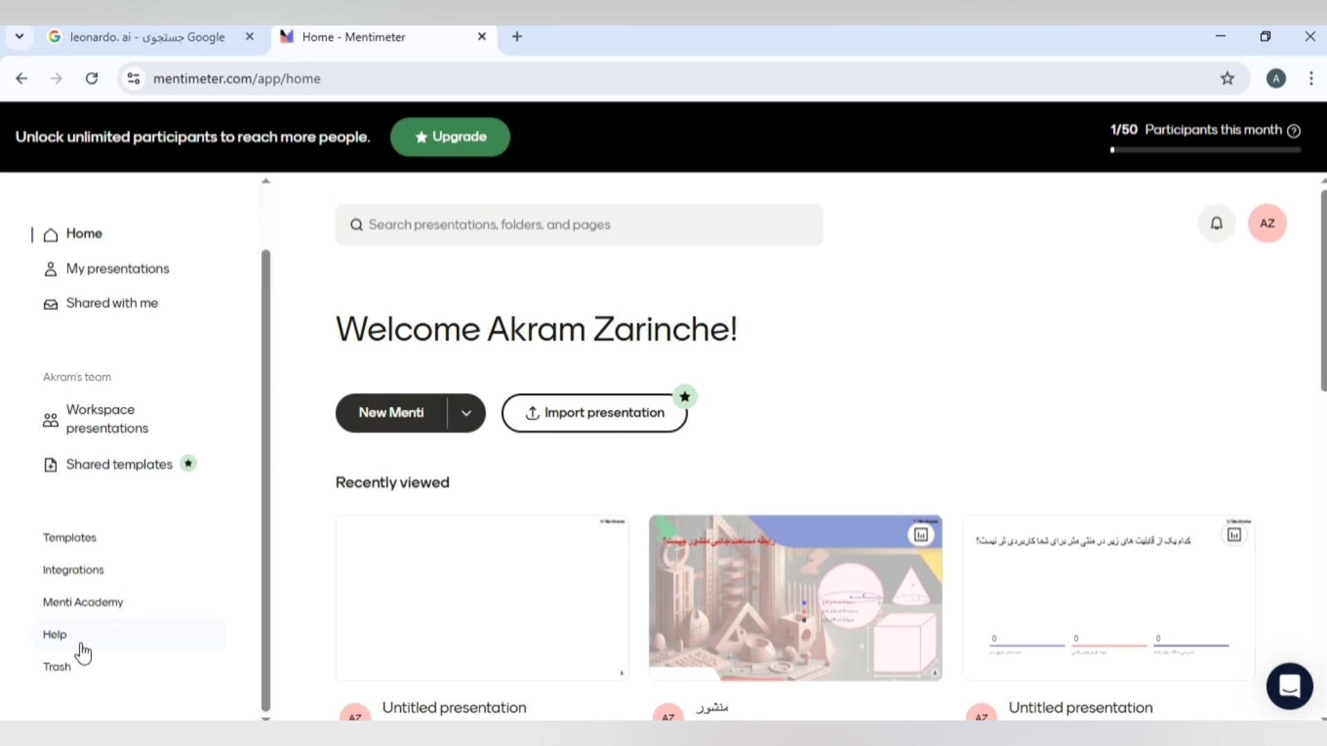The image size is (1327, 746).
Task: Click Import presentation button
Action: click(594, 413)
